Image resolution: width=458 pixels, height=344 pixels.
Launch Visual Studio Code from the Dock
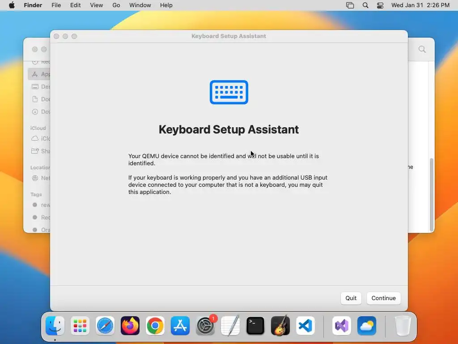click(305, 326)
